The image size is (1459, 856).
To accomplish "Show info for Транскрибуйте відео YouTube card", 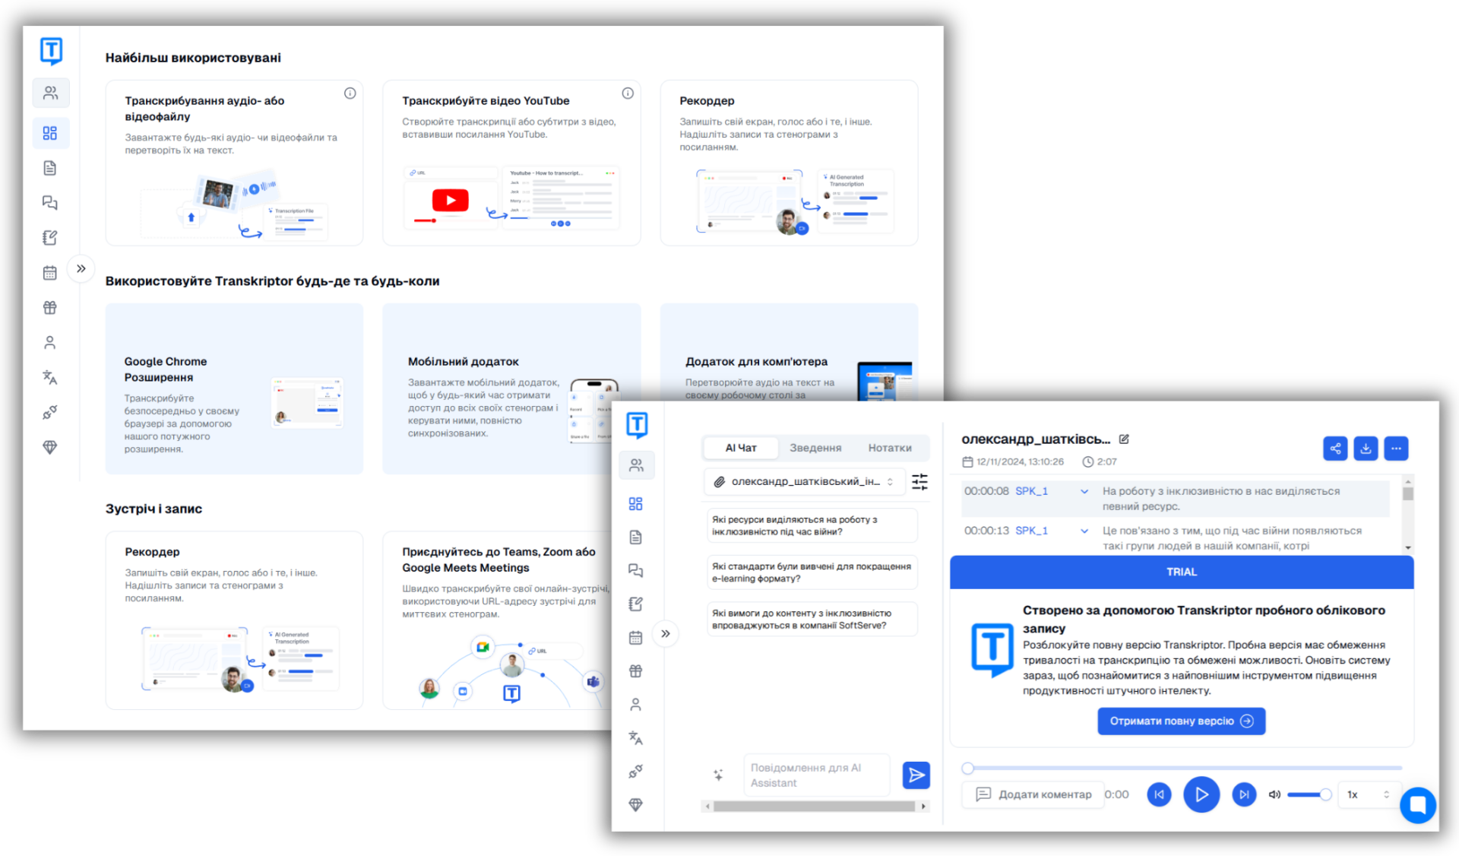I will click(x=628, y=94).
